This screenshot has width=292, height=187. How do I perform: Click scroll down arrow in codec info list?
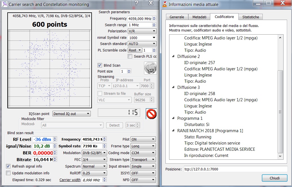(x=280, y=157)
